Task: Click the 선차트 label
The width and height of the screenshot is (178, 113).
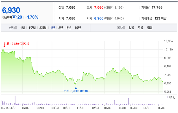Action: pos(13,28)
